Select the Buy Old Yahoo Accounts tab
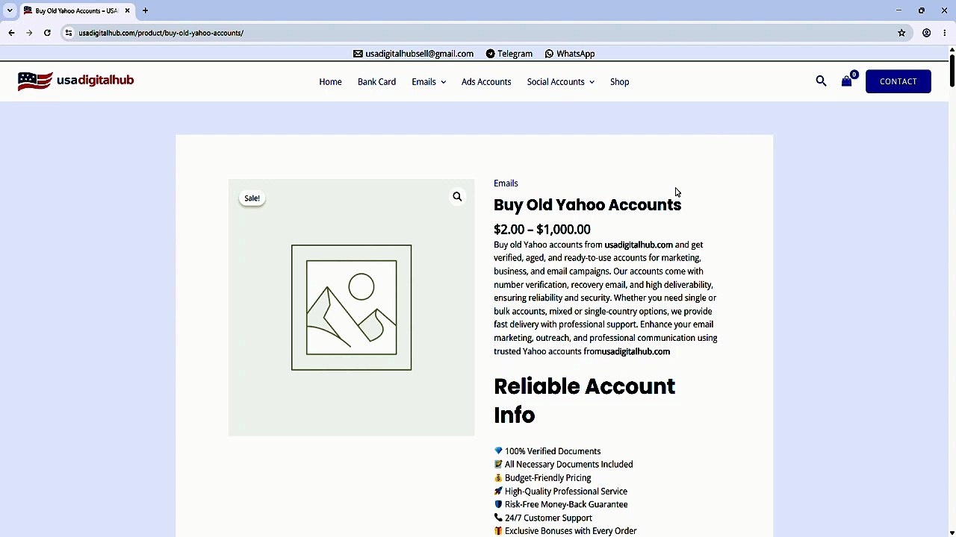Image resolution: width=956 pixels, height=537 pixels. [x=77, y=10]
